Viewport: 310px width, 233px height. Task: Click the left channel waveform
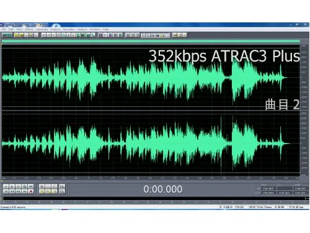tap(151, 78)
